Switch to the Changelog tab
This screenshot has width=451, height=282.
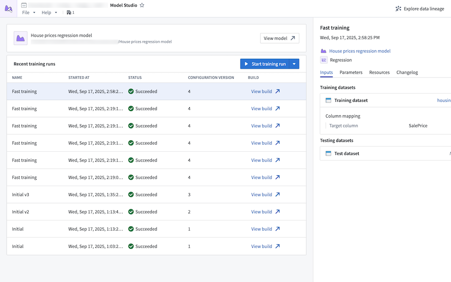(x=407, y=72)
